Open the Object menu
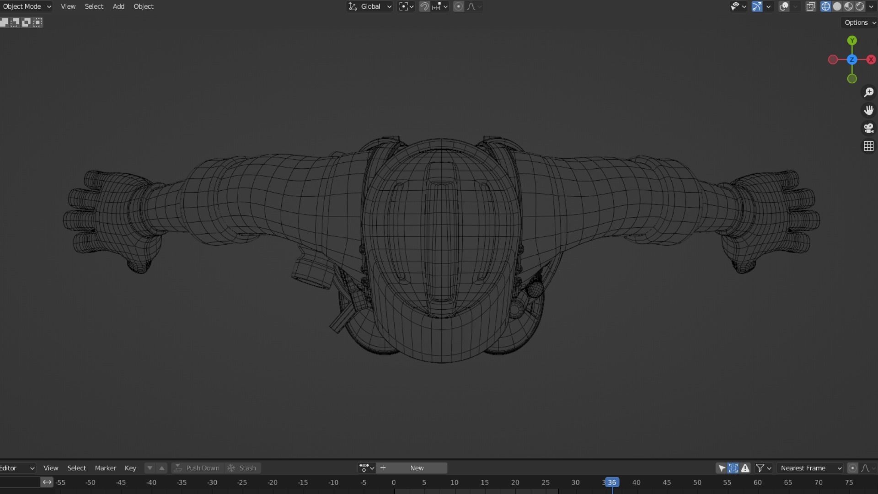This screenshot has width=878, height=494. click(x=144, y=6)
